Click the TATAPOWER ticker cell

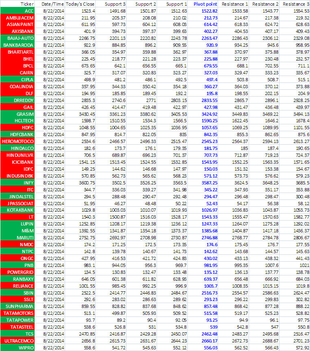(17, 320)
